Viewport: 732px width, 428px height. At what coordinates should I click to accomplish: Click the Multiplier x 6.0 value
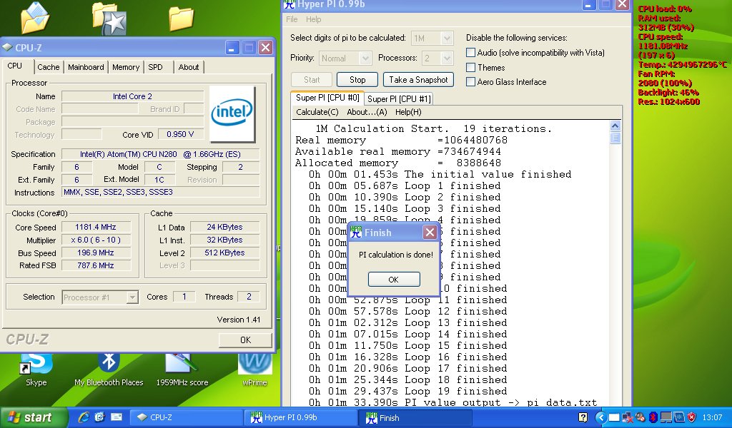(96, 240)
